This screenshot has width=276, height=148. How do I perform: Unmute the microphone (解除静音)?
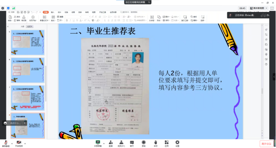(6, 144)
